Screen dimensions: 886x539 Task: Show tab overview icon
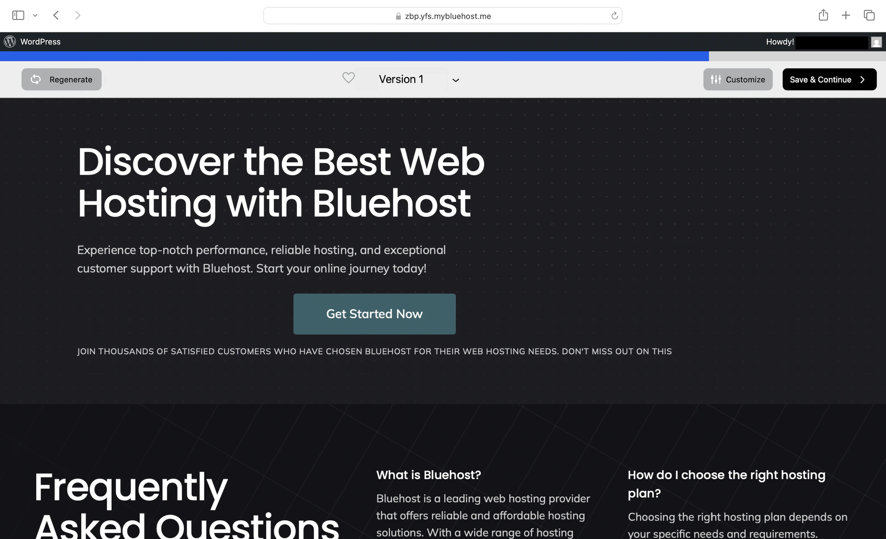coord(869,15)
